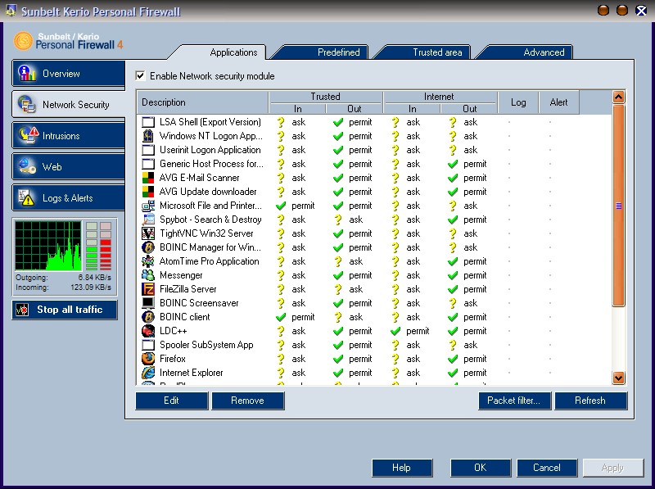Click the Internet Explorer icon in the list

coord(148,373)
